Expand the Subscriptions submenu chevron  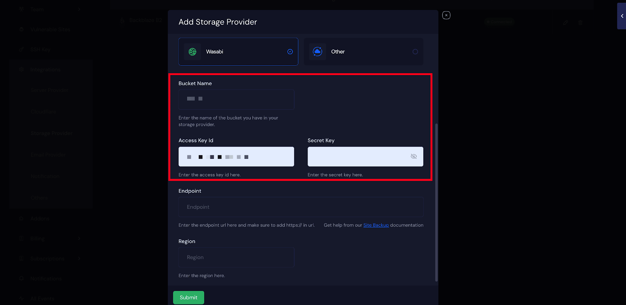pos(79,258)
